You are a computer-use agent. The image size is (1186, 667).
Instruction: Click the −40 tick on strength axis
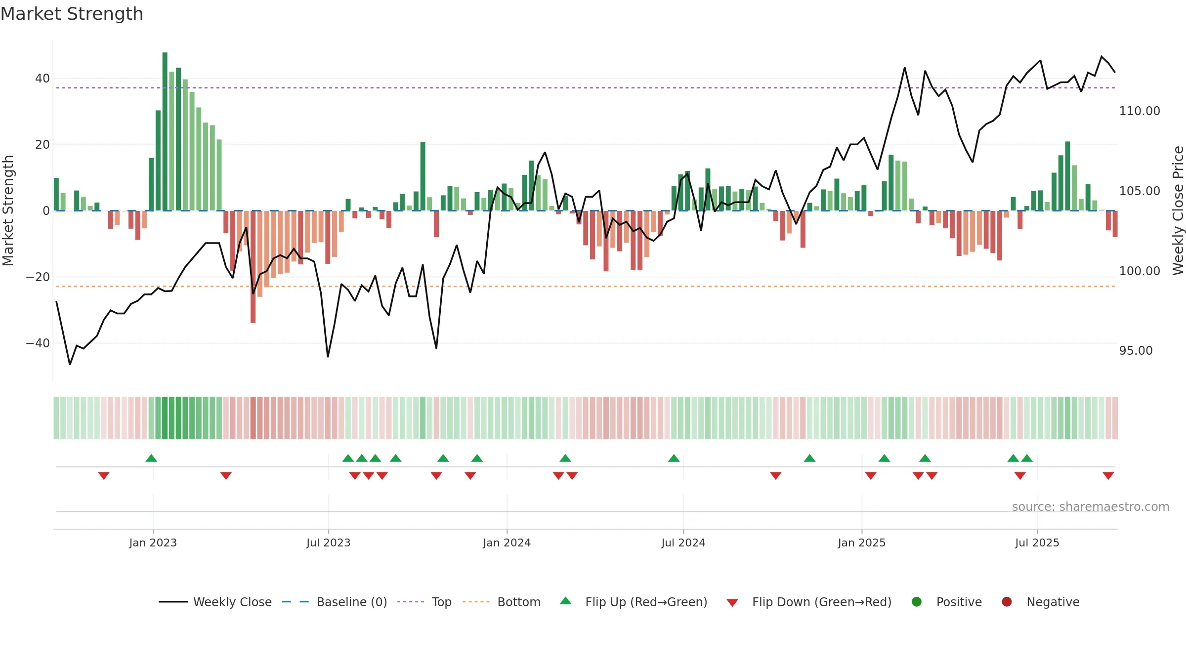pyautogui.click(x=38, y=343)
